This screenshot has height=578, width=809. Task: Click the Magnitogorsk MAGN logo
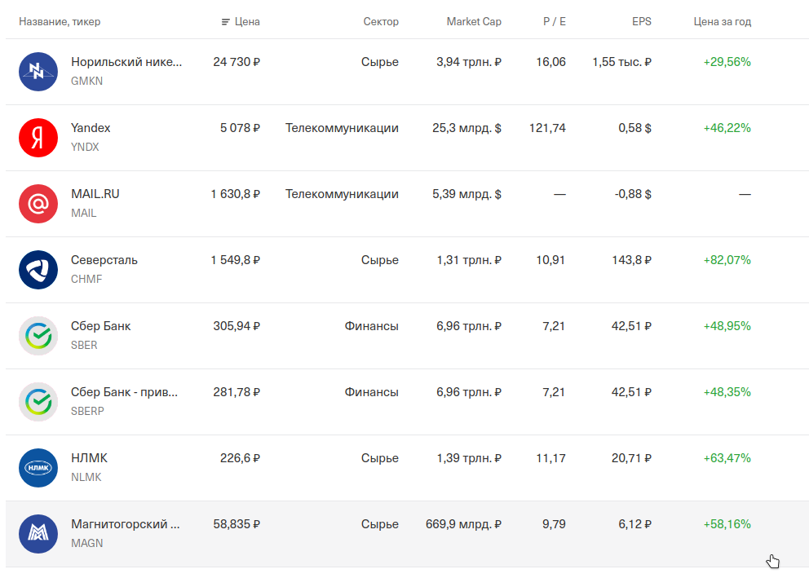point(38,534)
